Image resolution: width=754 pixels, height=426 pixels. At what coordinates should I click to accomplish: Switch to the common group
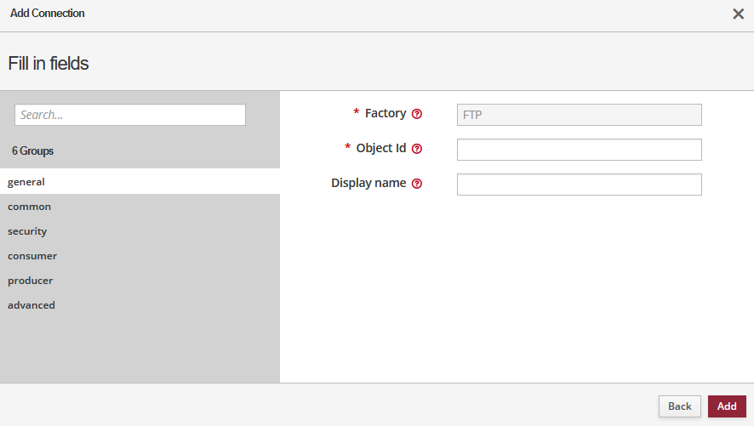(x=30, y=207)
